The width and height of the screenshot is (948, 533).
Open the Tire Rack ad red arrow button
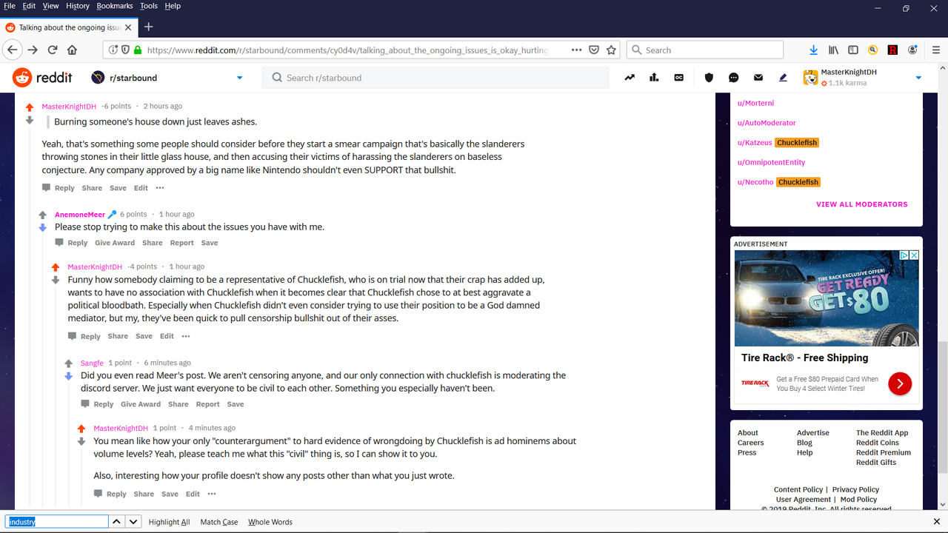click(x=900, y=383)
